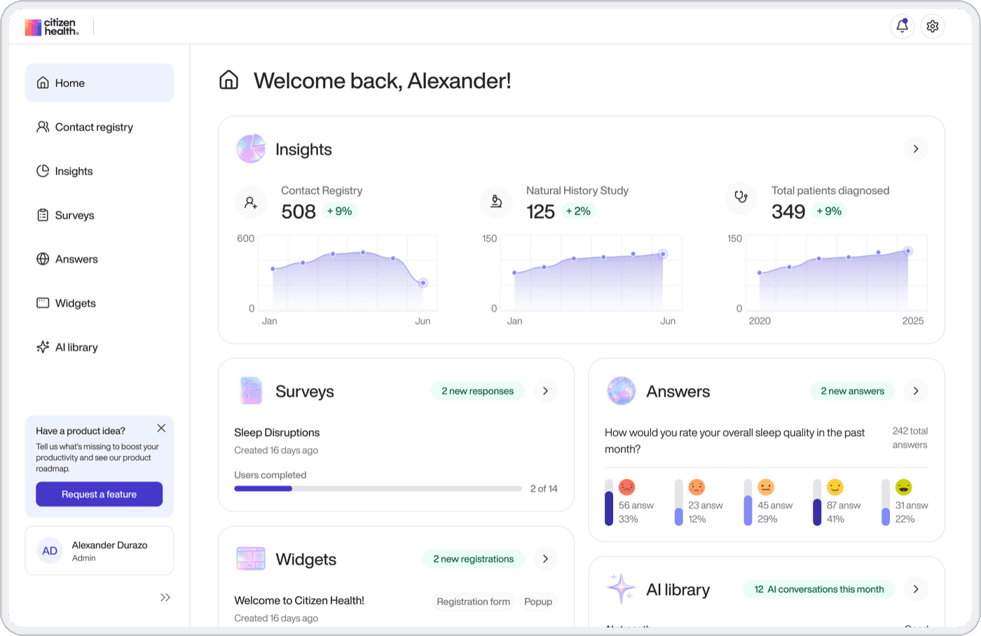Click the Insights pie-chart sidebar icon
Screen dimensions: 981x636
[43, 171]
